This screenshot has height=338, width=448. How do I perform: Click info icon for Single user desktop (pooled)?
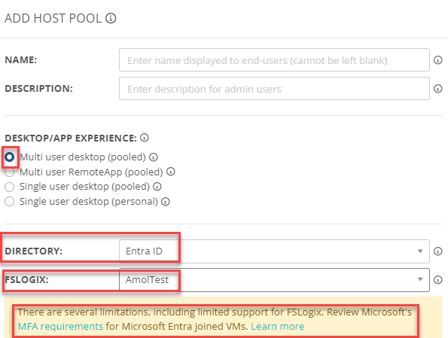coord(157,187)
